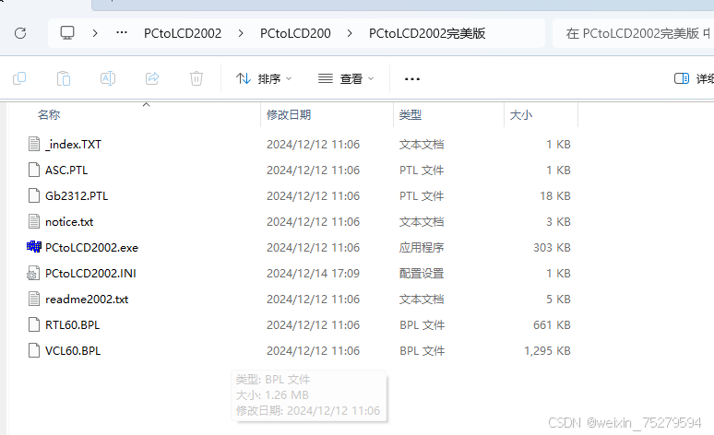The width and height of the screenshot is (714, 435).
Task: Click the This PC monitor icon
Action: pyautogui.click(x=67, y=33)
